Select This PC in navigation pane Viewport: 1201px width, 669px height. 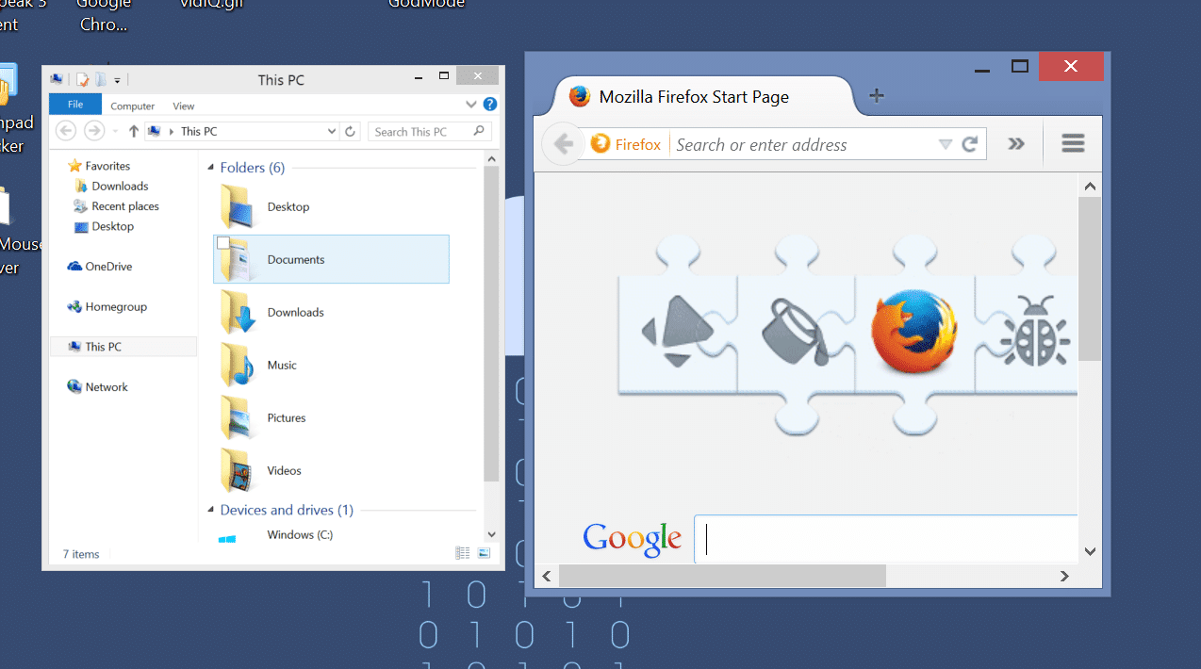click(123, 347)
